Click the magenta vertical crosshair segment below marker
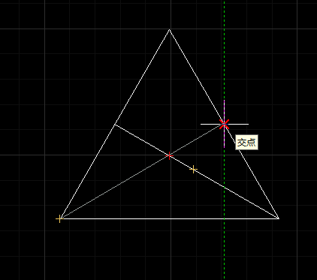 pyautogui.click(x=224, y=138)
